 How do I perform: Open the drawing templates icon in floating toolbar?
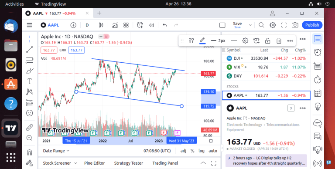pyautogui.click(x=191, y=41)
